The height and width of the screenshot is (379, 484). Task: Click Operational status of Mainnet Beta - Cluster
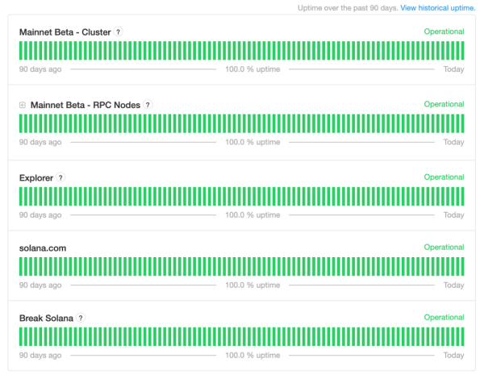click(444, 32)
